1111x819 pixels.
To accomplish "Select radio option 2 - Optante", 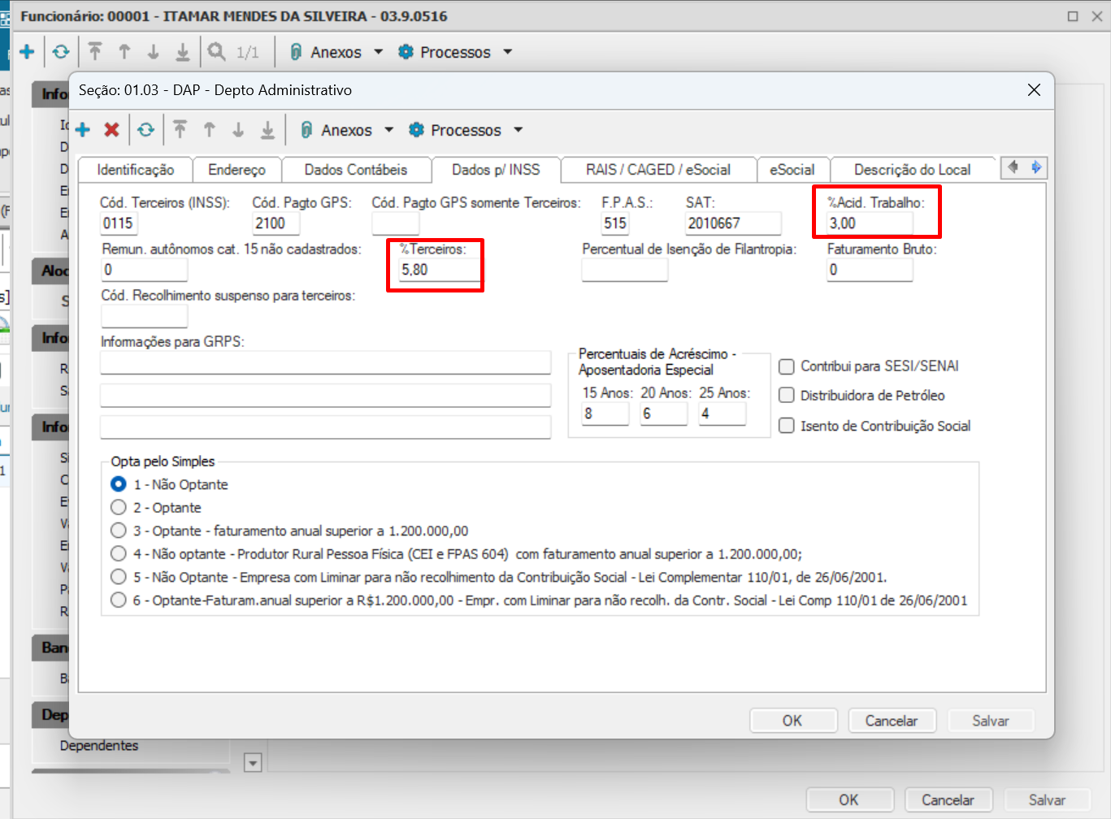I will 119,508.
